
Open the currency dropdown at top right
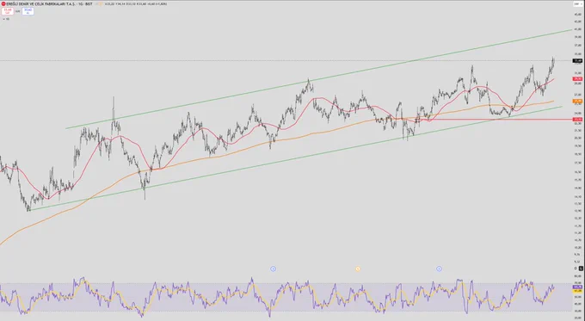pos(577,3)
